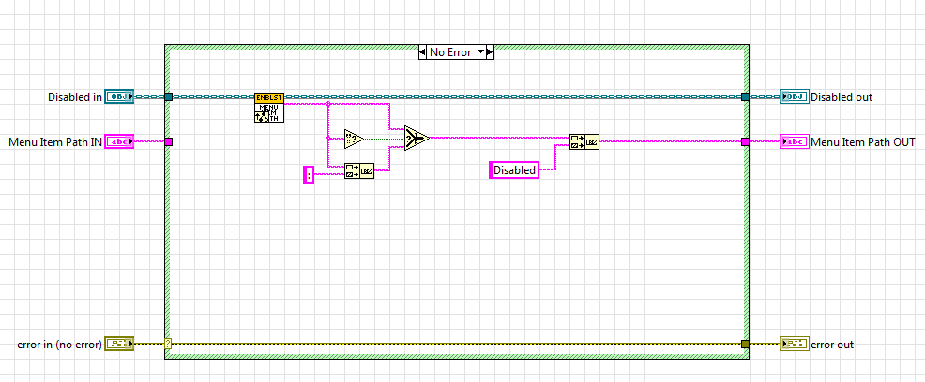Click the Menu Item Path IN terminal
Viewport: 925px width, 382px height.
click(x=119, y=142)
